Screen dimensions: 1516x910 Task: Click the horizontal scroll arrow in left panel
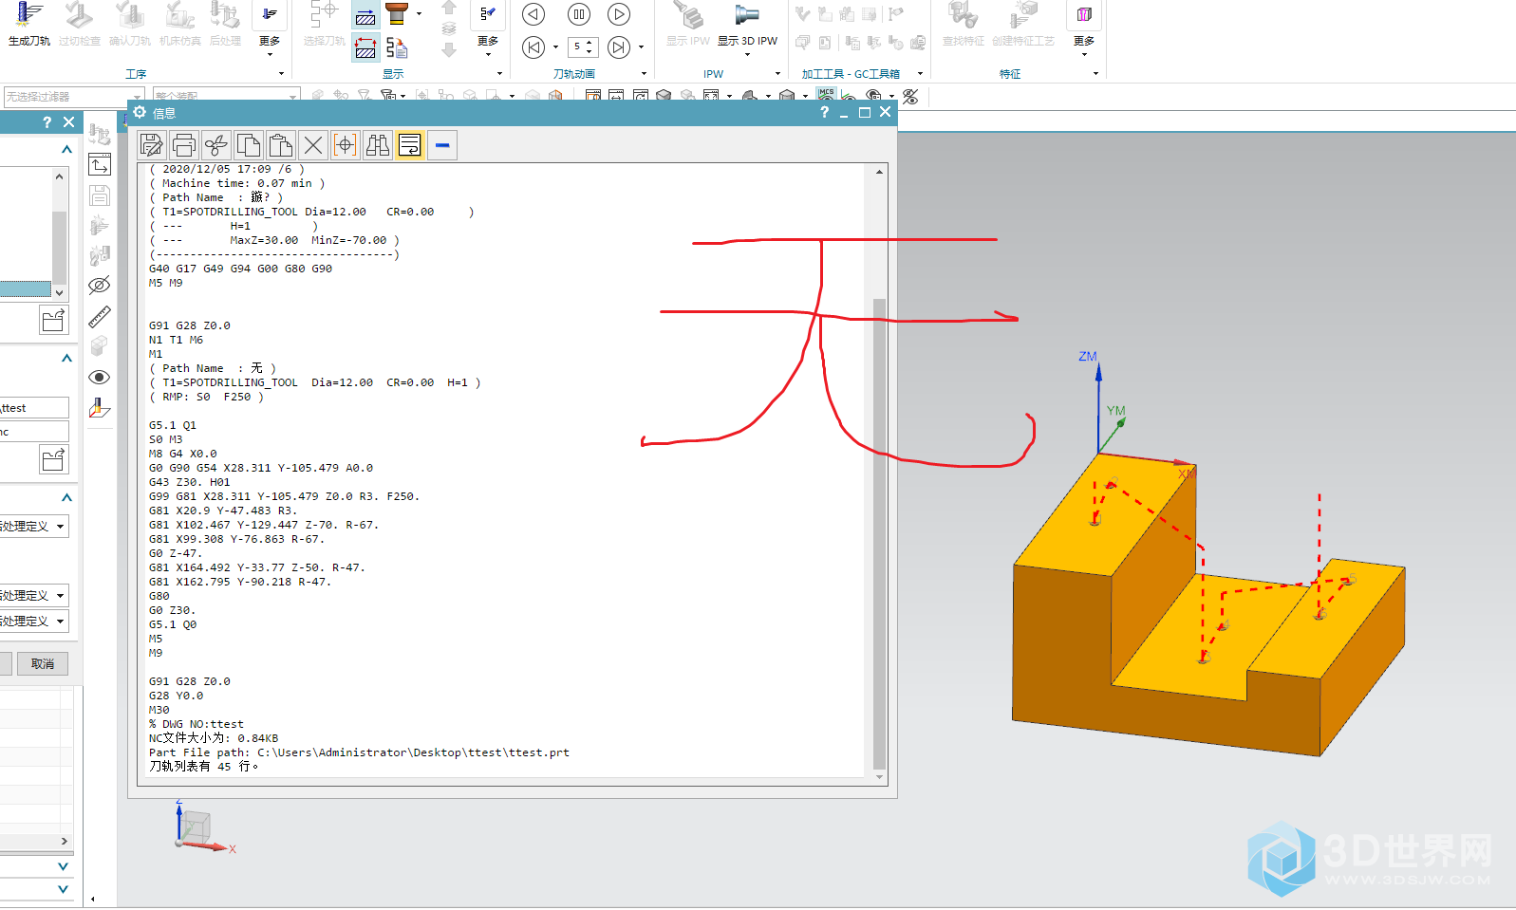[x=64, y=841]
